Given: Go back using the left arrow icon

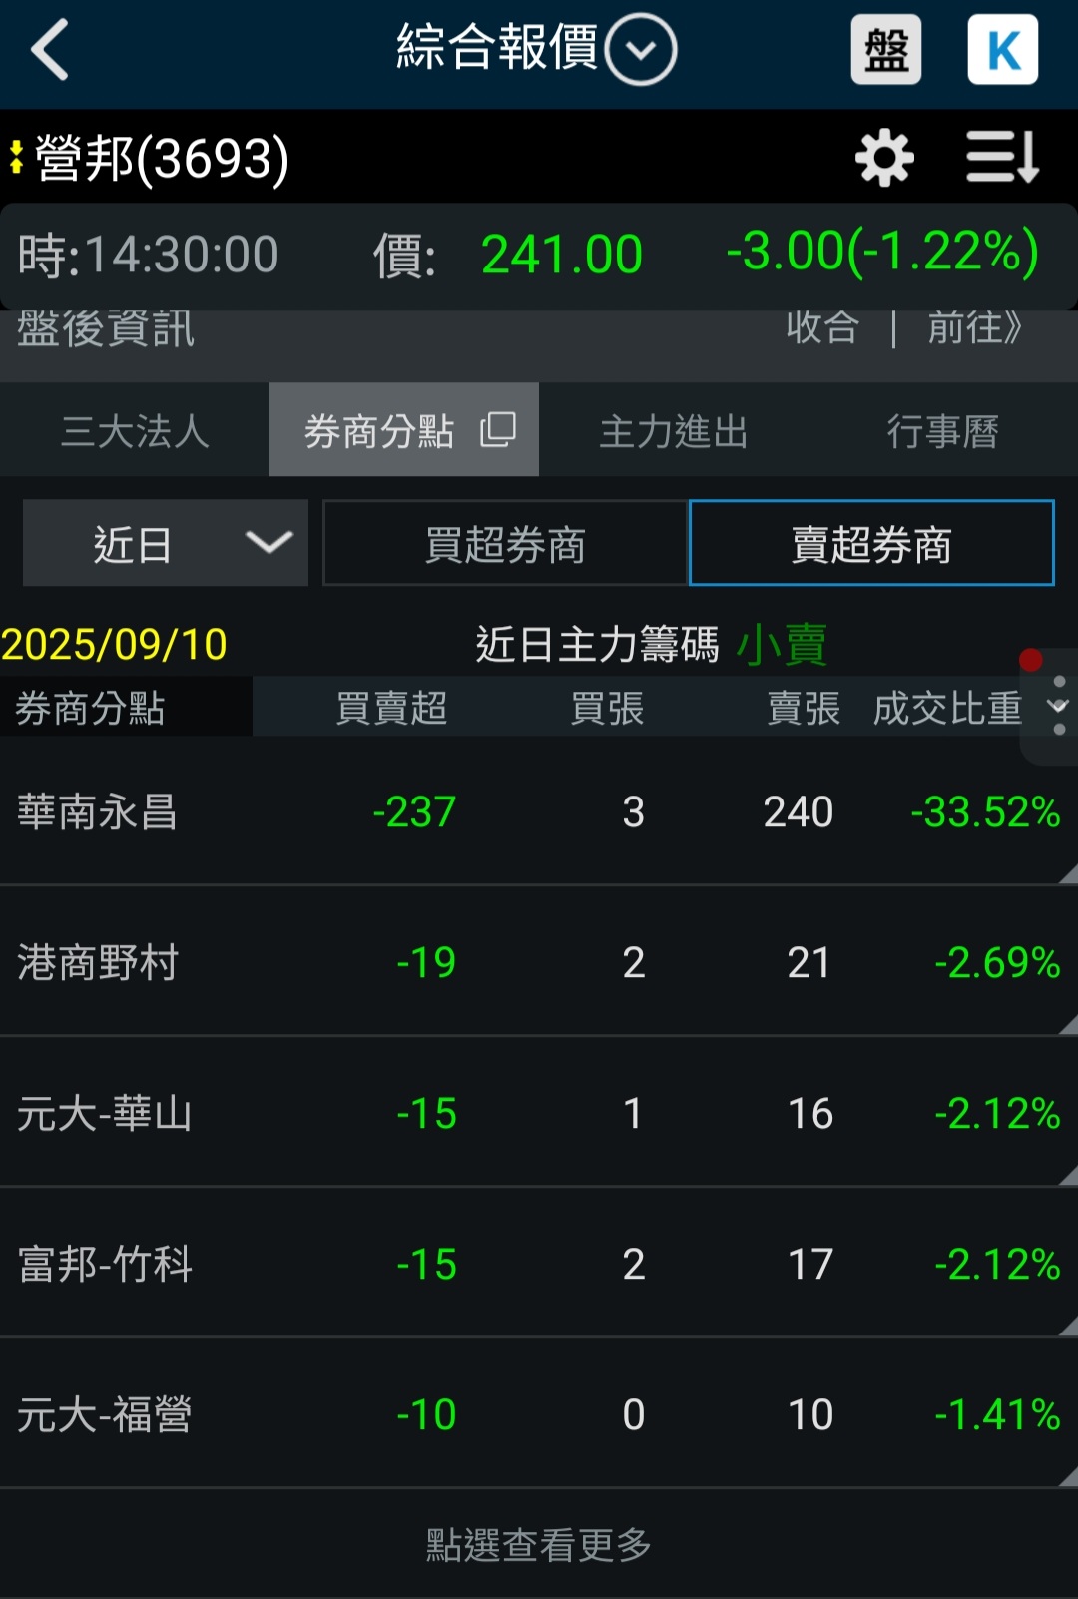Looking at the screenshot, I should click(50, 49).
